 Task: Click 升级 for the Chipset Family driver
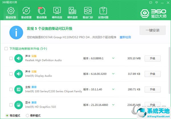click(x=152, y=90)
